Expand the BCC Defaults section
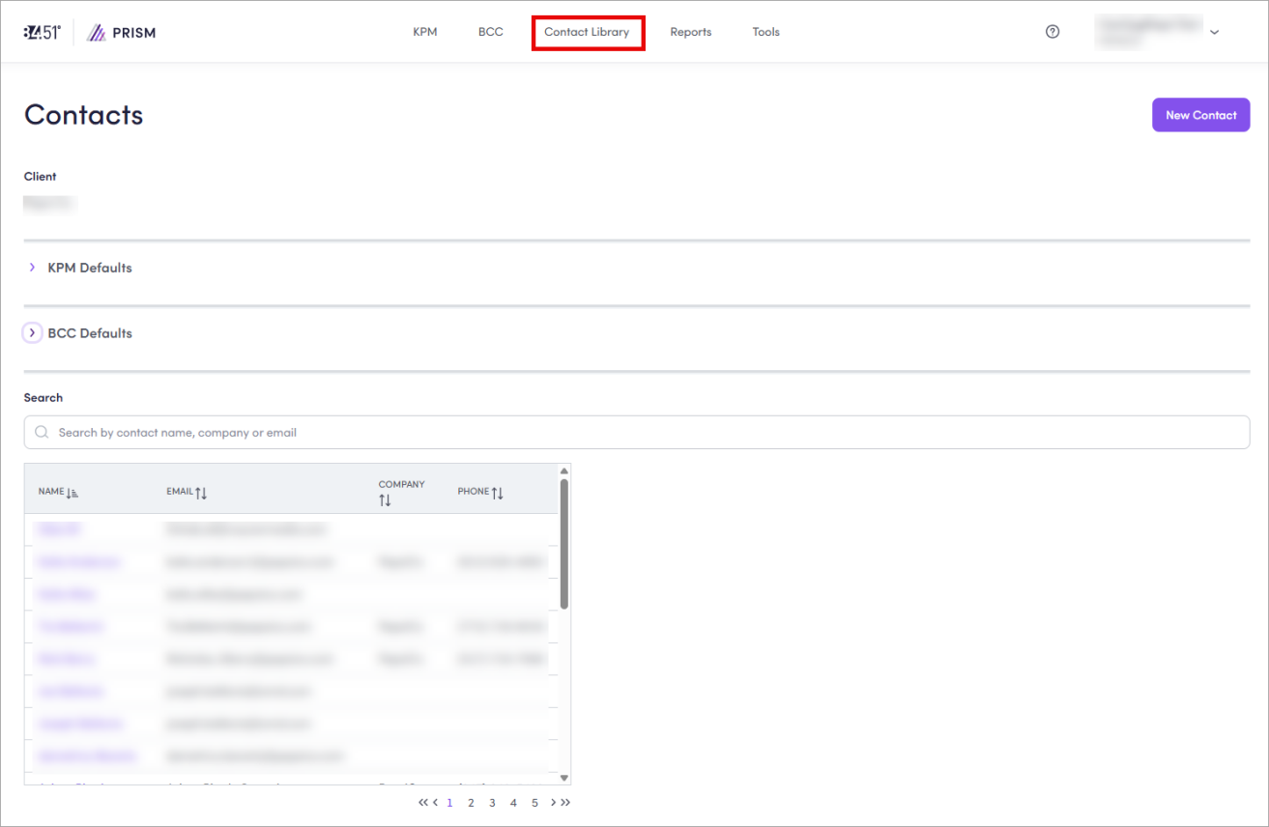 32,333
